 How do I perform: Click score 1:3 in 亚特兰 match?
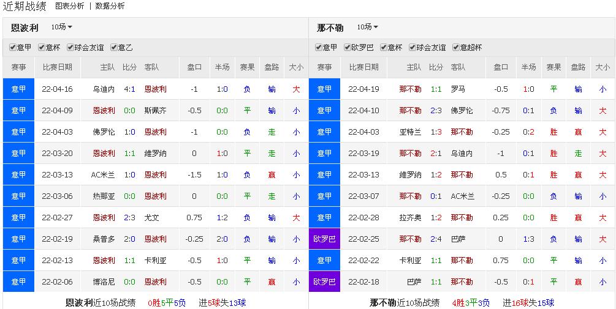(436, 132)
